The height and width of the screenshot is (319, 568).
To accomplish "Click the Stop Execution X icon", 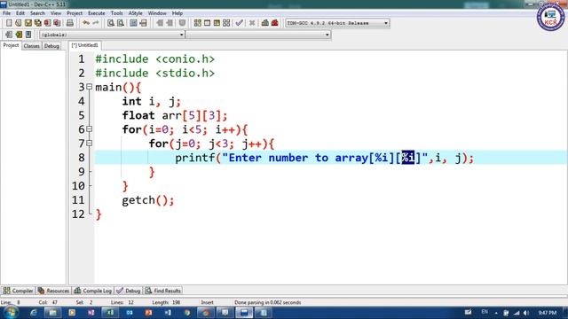I will (252, 23).
